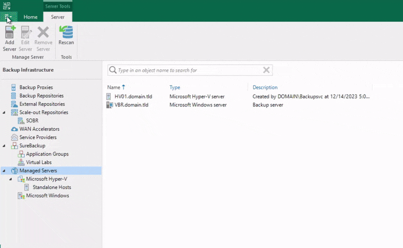Collapse the SureBackup tree node
Image resolution: width=403 pixels, height=248 pixels.
click(4, 146)
